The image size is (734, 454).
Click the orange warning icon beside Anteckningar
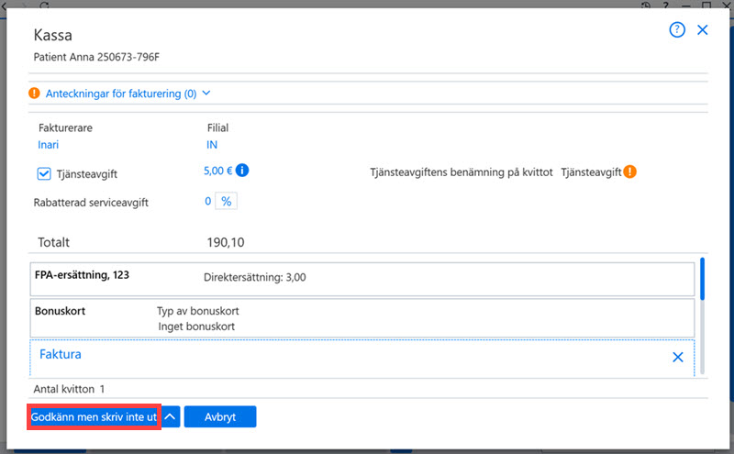(x=34, y=94)
